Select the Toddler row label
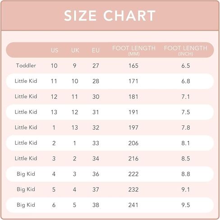This screenshot has width=220, height=220. (x=26, y=65)
